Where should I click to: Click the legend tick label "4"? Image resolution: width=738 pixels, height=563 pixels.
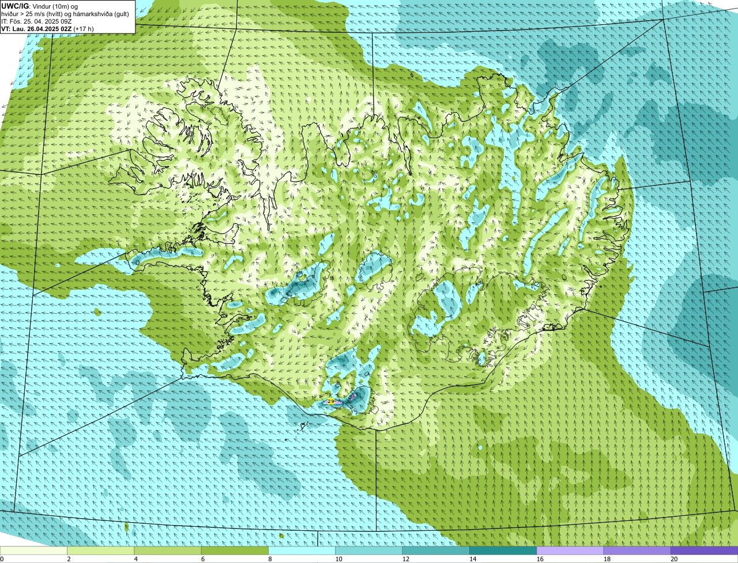pos(136,559)
